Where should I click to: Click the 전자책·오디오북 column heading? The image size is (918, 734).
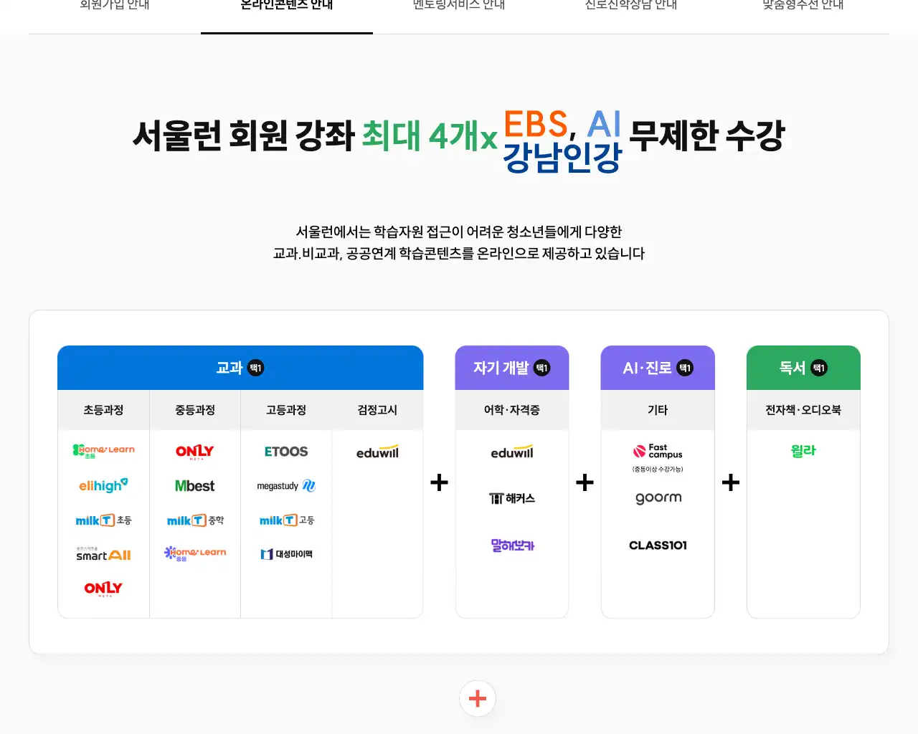[x=803, y=410]
